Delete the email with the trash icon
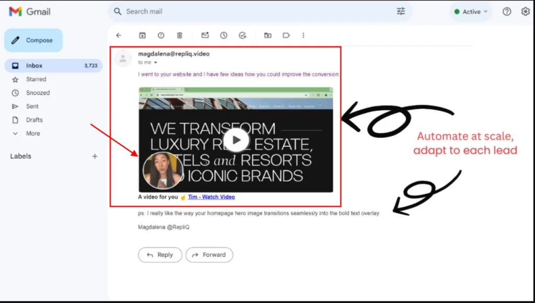The width and height of the screenshot is (535, 303). pos(180,36)
